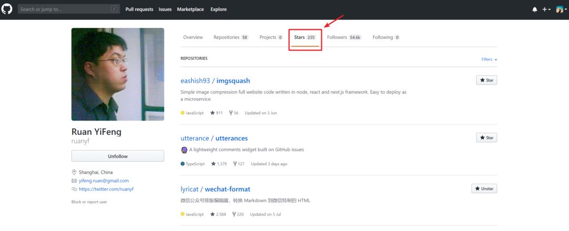The width and height of the screenshot is (569, 231).
Task: Switch to the Repositories tab
Action: [231, 37]
